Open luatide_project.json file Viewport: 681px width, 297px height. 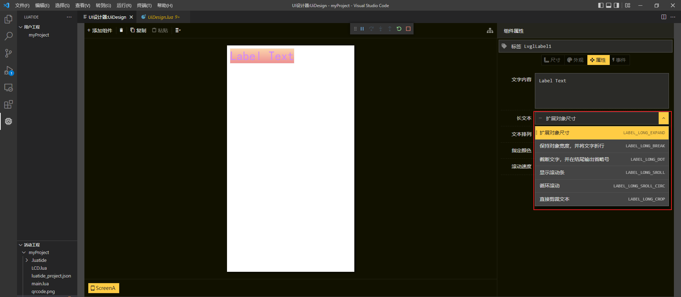click(x=51, y=276)
